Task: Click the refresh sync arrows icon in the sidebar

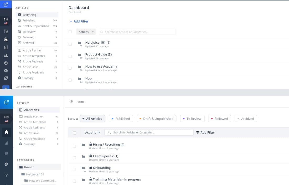Action: [x=6, y=78]
